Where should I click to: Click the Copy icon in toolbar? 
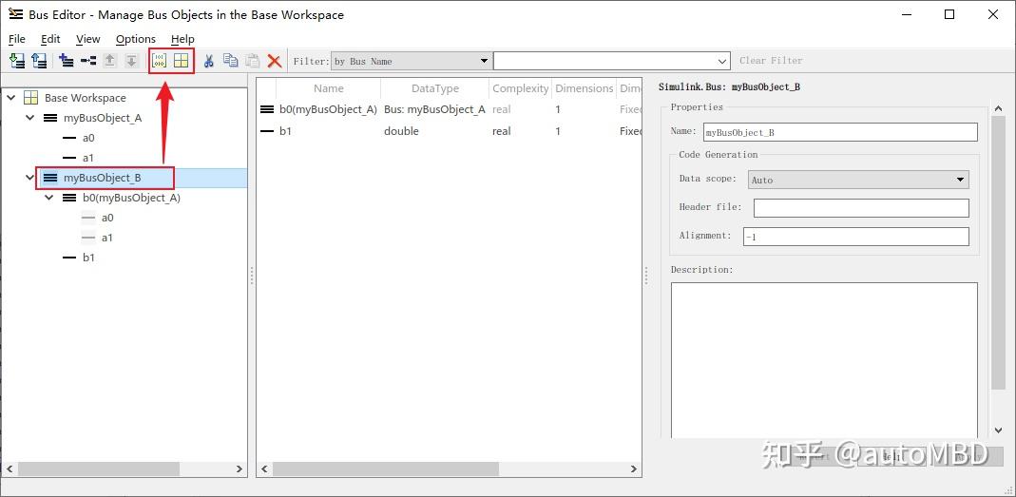(230, 61)
